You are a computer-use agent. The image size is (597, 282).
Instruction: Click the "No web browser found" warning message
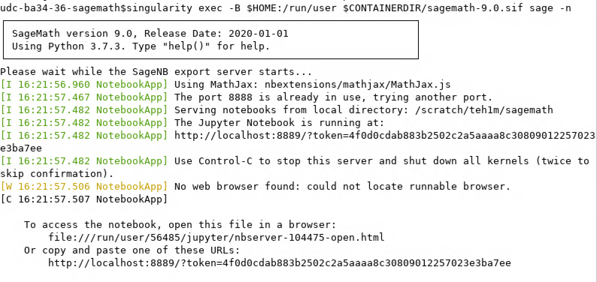[342, 186]
